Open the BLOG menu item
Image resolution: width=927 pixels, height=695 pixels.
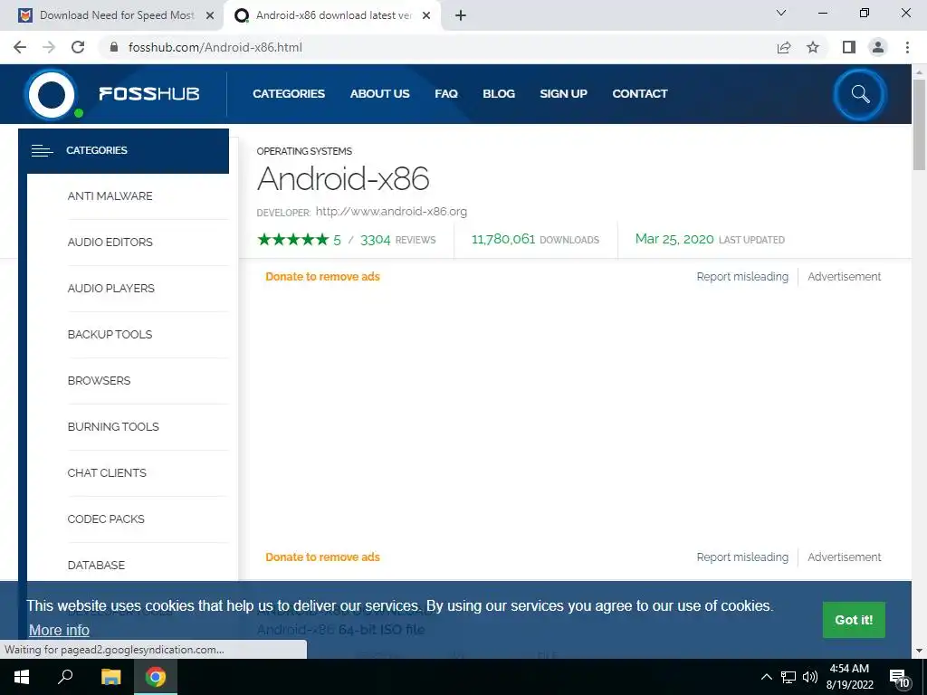click(499, 93)
